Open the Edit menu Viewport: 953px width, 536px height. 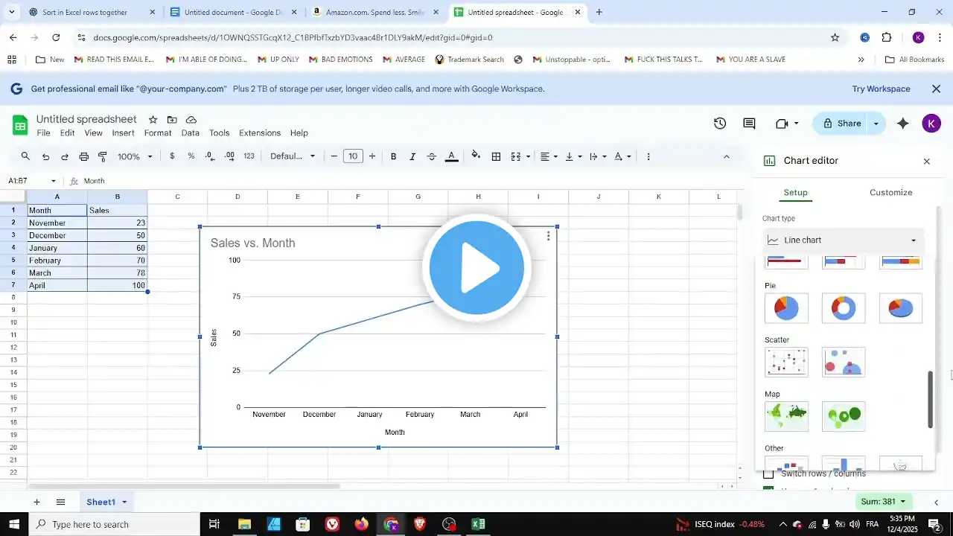(67, 133)
